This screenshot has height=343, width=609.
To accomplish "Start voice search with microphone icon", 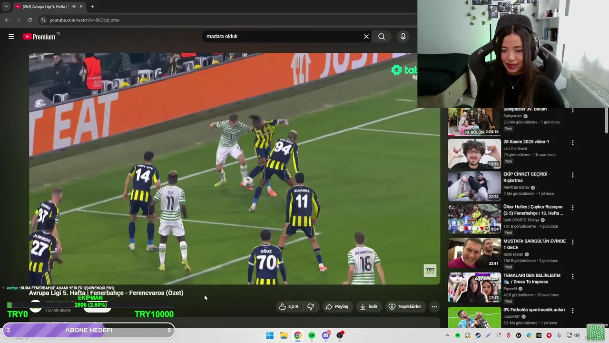I will 403,36.
